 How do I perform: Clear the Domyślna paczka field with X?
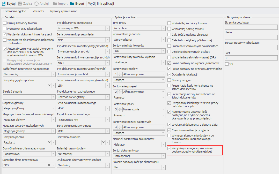click(x=49, y=142)
